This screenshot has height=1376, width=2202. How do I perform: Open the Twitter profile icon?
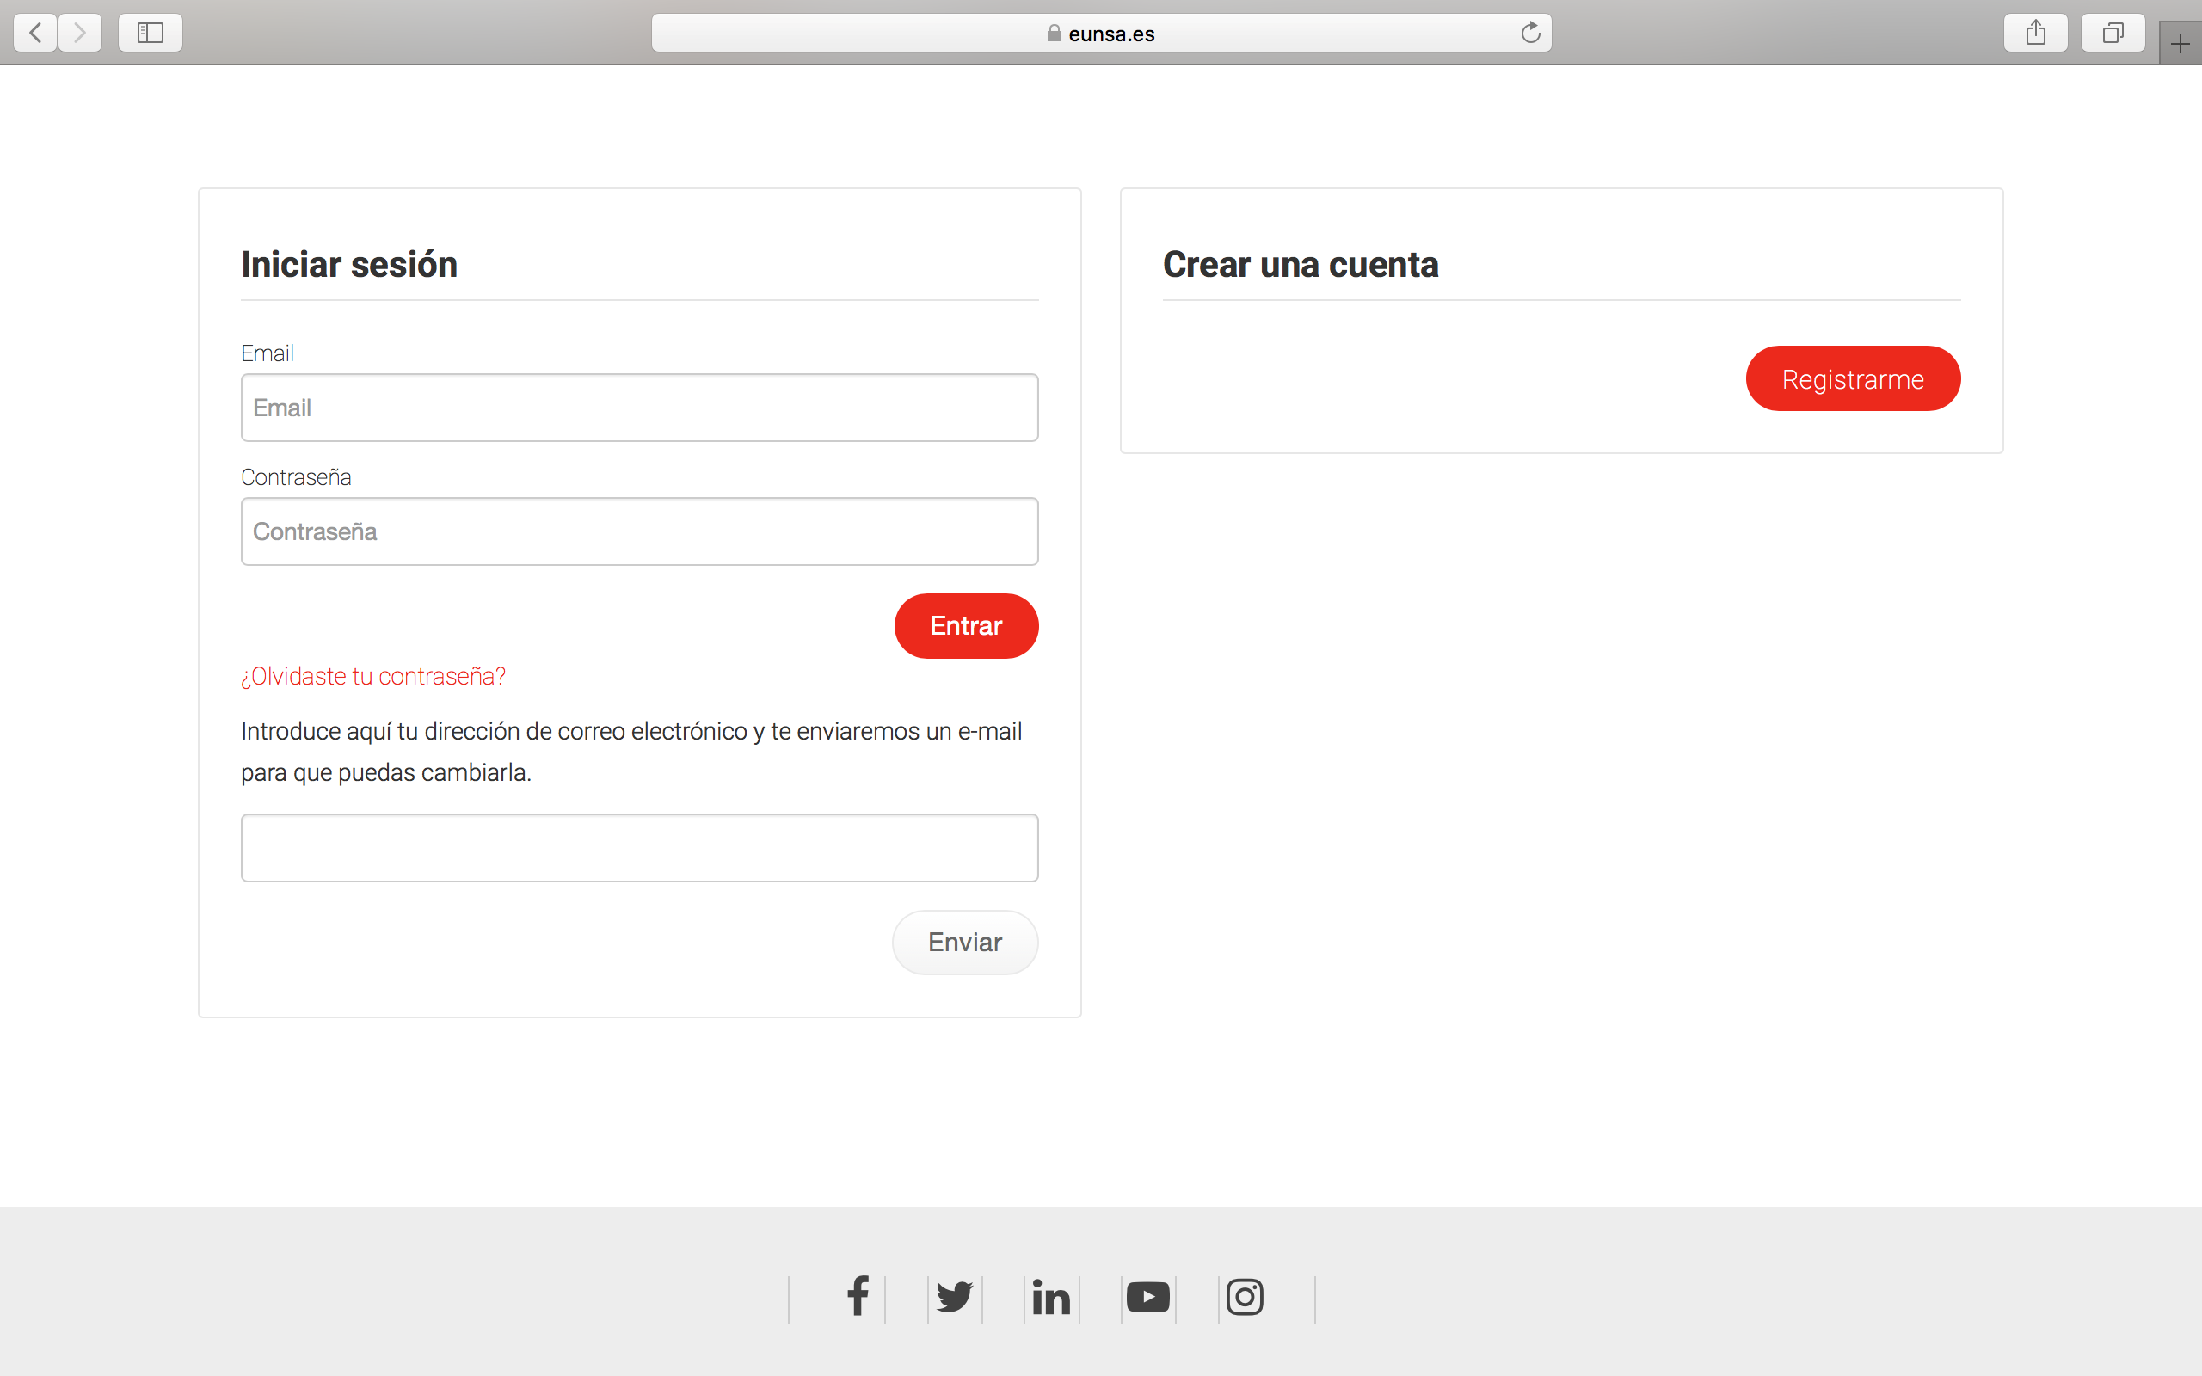(955, 1296)
